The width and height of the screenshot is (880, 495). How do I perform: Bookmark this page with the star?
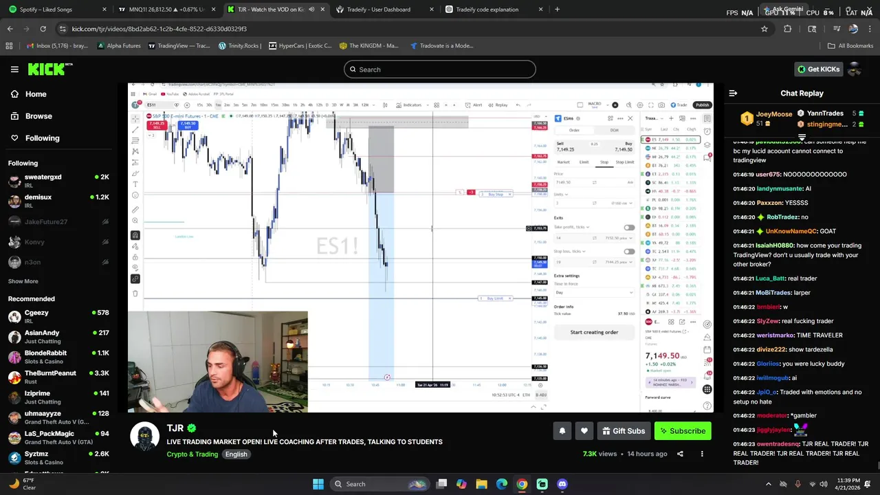pos(764,29)
